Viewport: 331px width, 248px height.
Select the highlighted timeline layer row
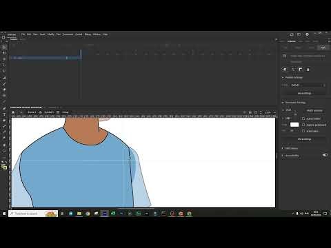click(x=46, y=58)
